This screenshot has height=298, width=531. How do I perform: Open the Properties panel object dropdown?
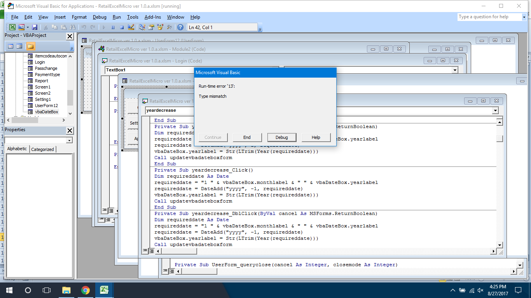click(69, 140)
